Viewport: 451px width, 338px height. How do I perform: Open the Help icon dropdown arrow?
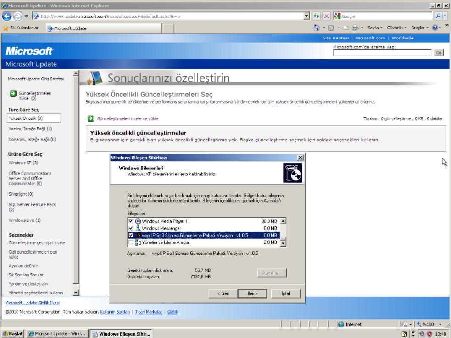pos(440,28)
